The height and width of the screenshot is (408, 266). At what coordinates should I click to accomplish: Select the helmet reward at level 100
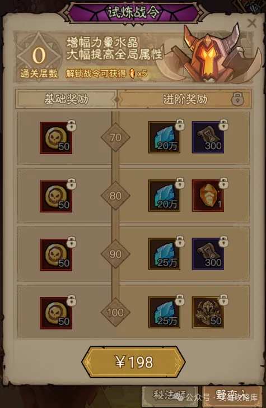pos(208,312)
